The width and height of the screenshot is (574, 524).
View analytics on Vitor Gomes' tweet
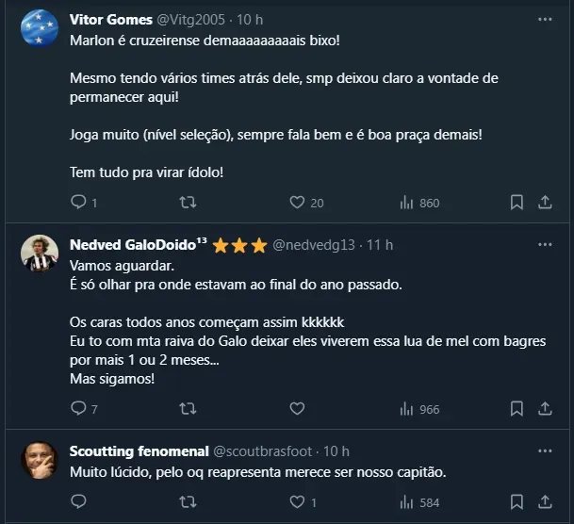click(408, 202)
